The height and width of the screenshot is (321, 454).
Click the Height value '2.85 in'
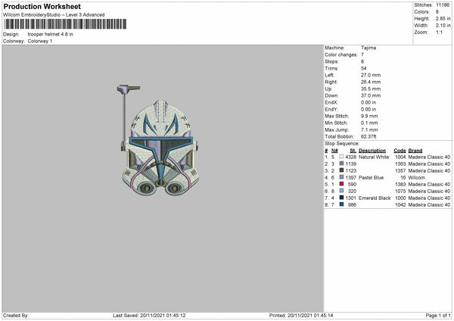click(x=443, y=18)
